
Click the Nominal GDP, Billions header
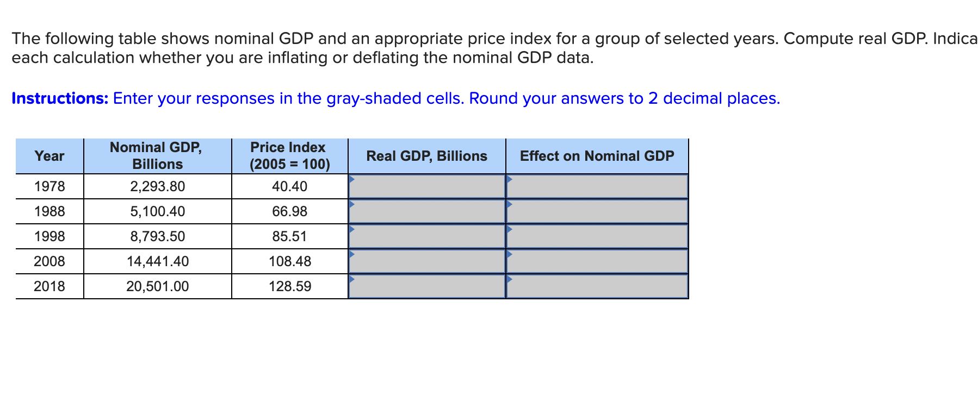pos(158,156)
